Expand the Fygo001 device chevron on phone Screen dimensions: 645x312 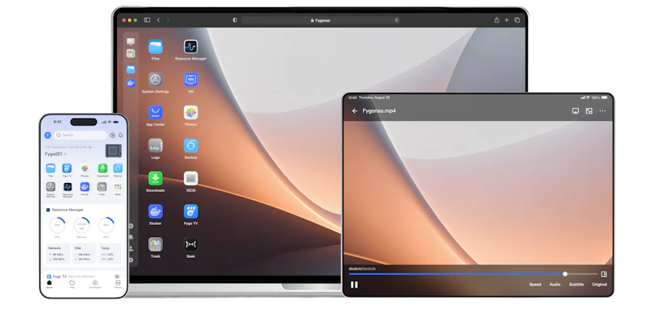point(65,154)
